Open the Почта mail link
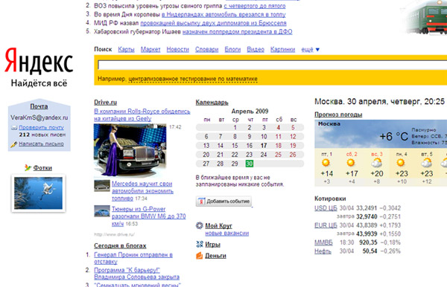Image resolution: width=447 pixels, height=287 pixels. coord(39,106)
